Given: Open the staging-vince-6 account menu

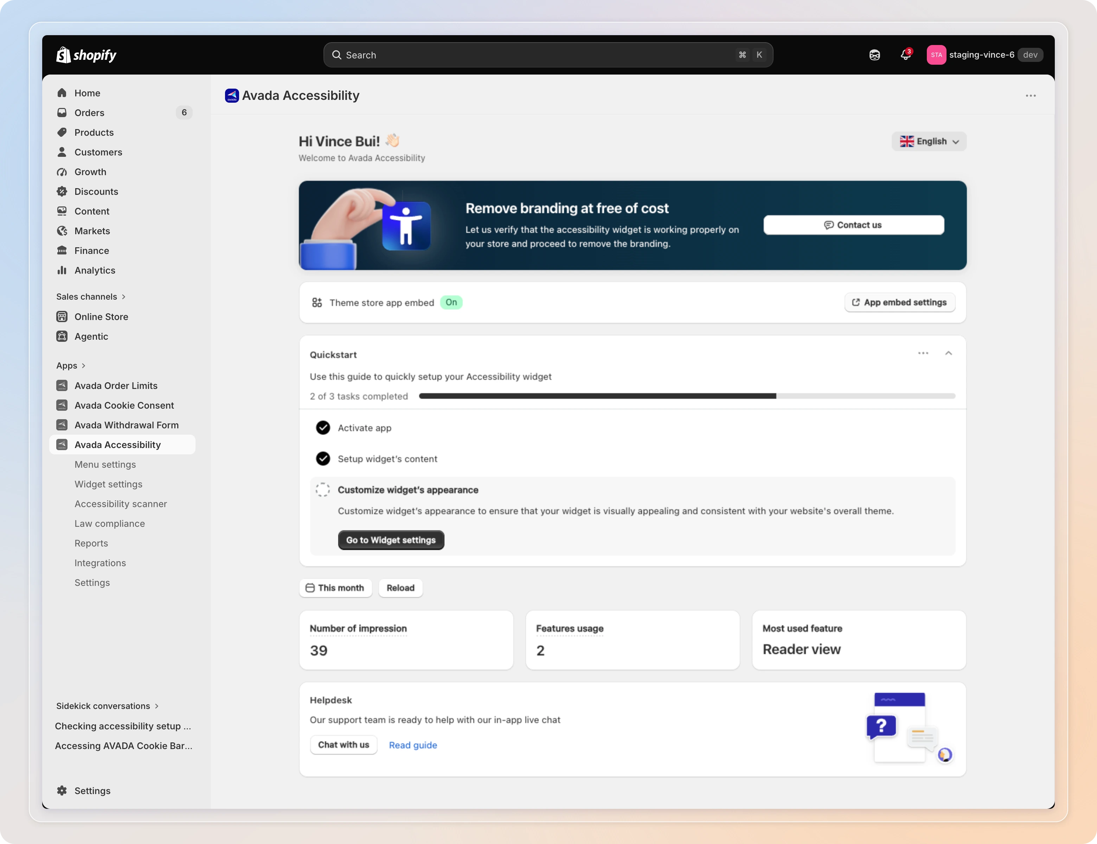Looking at the screenshot, I should [x=984, y=55].
